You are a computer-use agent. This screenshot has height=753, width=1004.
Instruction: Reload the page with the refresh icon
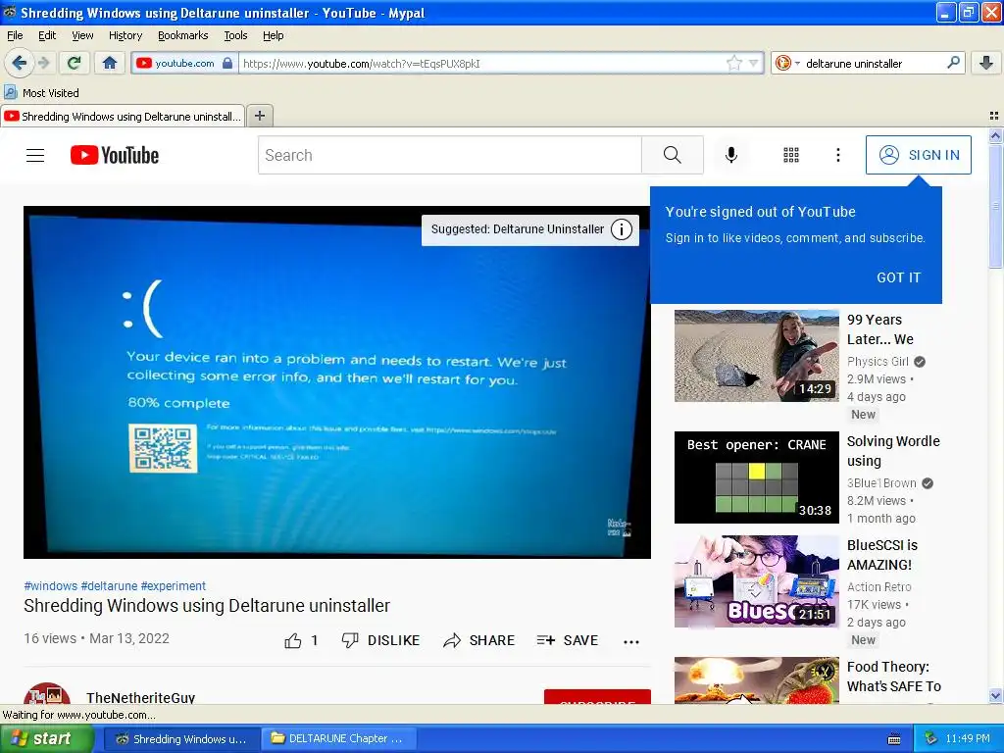coord(75,63)
